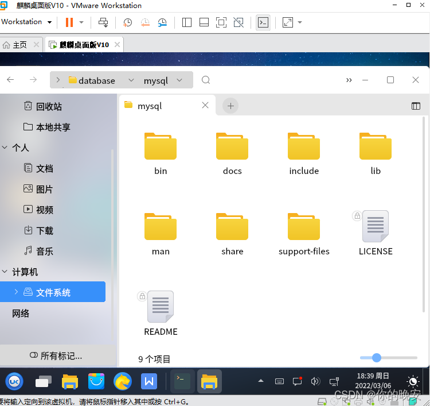Select the support-files folder
This screenshot has width=430, height=406.
click(304, 234)
